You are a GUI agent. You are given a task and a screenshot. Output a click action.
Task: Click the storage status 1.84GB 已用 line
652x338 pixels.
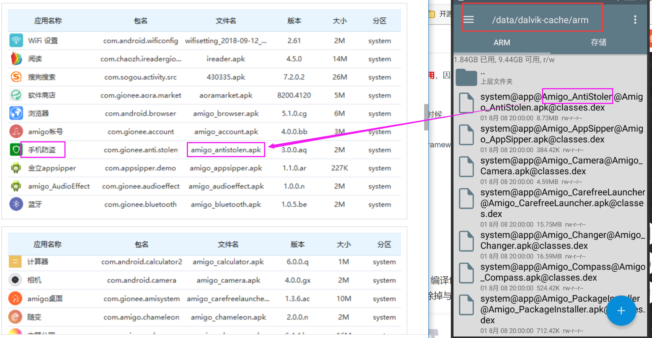(x=504, y=60)
